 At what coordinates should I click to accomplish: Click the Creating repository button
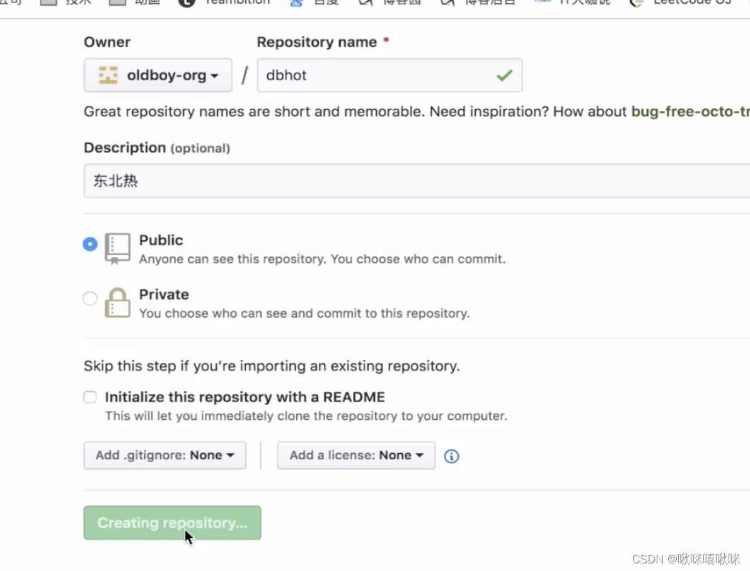point(172,522)
